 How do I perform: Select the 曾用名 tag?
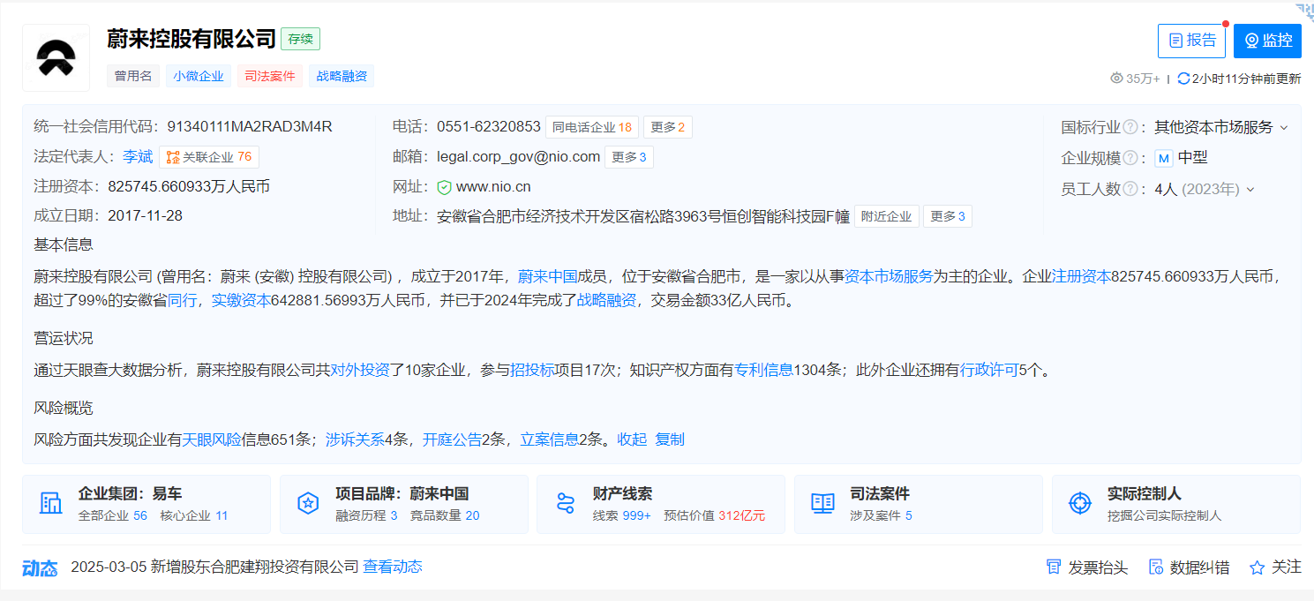(x=133, y=76)
